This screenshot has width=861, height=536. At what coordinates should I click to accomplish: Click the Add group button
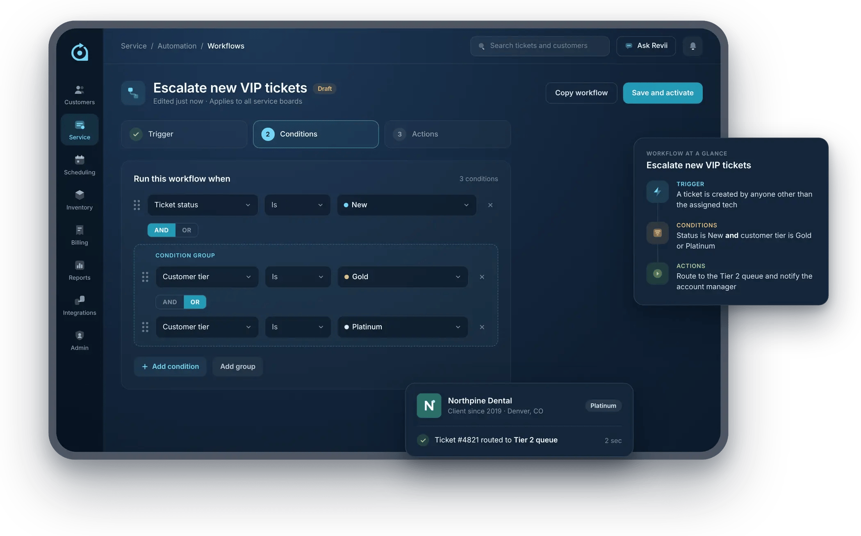[x=238, y=366]
